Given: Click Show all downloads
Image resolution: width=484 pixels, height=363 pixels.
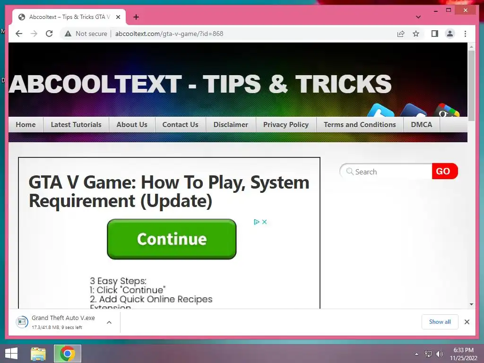Looking at the screenshot, I should tap(440, 321).
